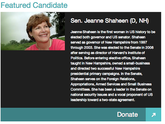Click the text 'presidential primary campaigns' in bio
The image size is (165, 124).
95,74
